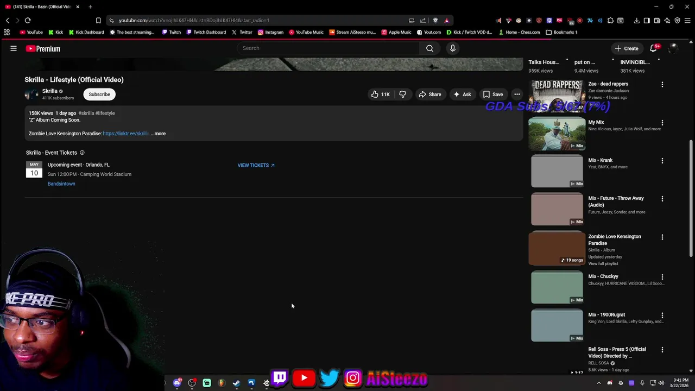Viewport: 695px width, 391px height.
Task: Show event tickets info icon
Action: [82, 153]
